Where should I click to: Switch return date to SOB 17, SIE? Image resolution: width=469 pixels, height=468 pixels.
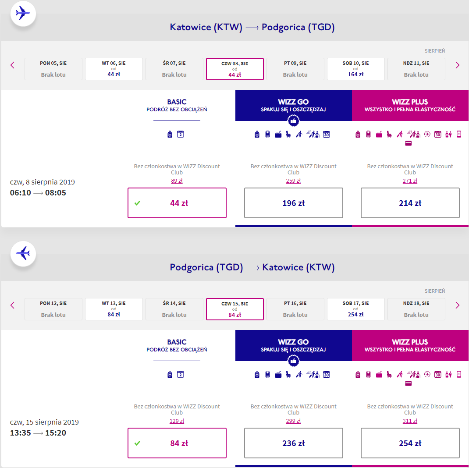[356, 309]
